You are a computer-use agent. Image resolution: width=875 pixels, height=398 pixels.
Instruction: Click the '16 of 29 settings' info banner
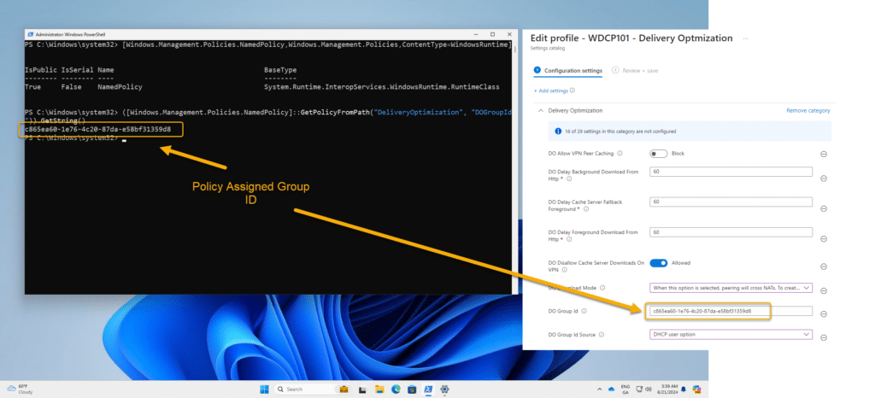690,132
